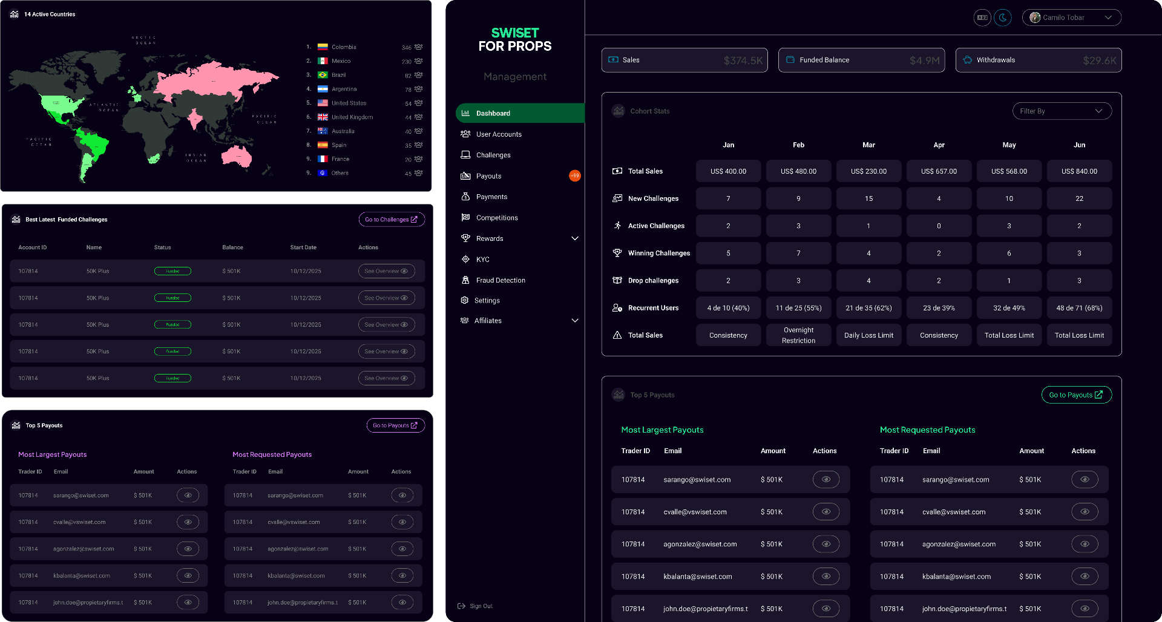View agonzalez payout in right Most Requested table
Screen dimensions: 1162x622
[x=1085, y=544]
